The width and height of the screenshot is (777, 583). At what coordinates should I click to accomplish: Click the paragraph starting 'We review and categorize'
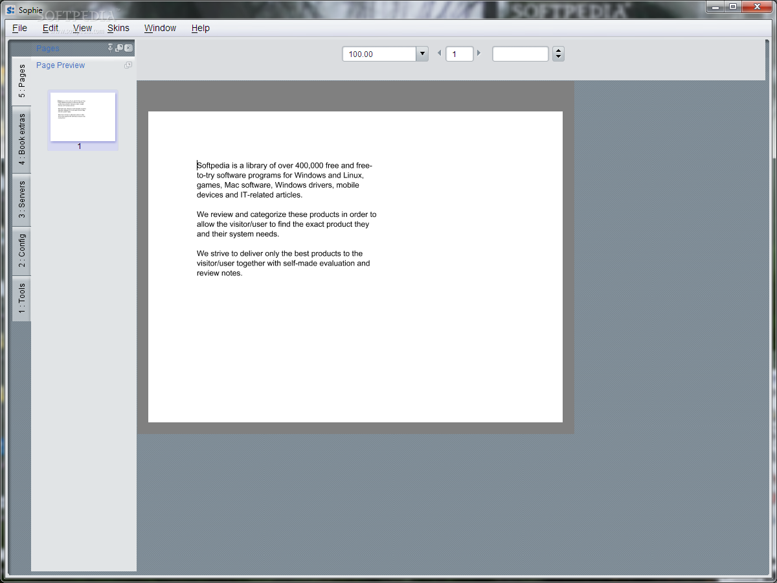(286, 224)
